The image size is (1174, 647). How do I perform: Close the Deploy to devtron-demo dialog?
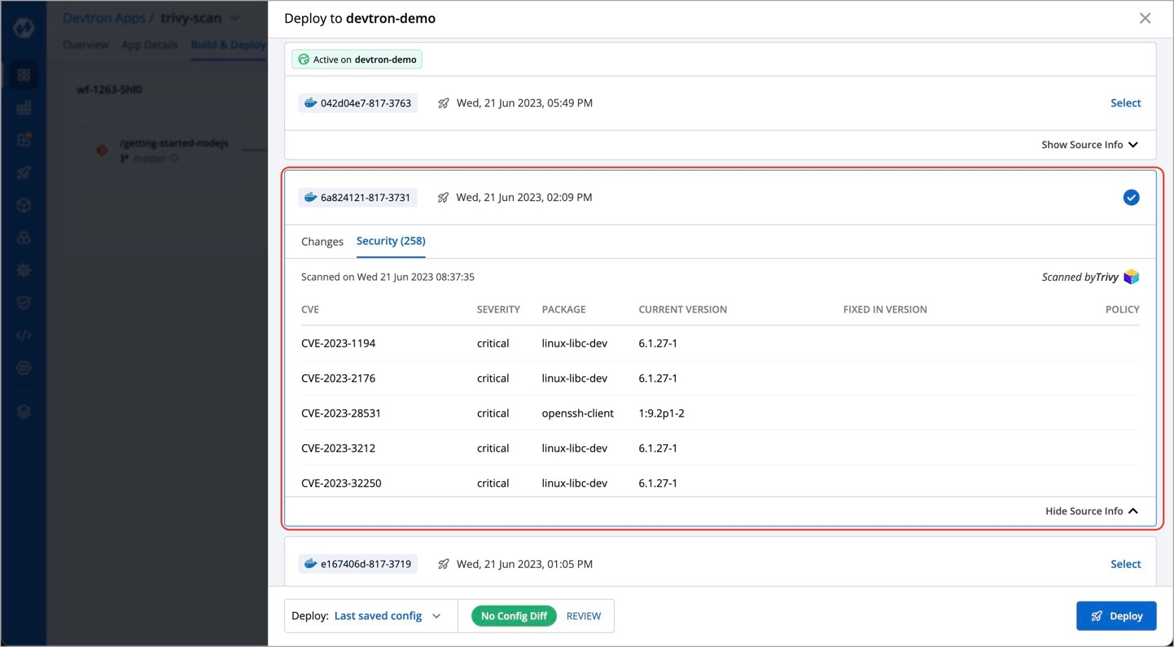[1145, 18]
